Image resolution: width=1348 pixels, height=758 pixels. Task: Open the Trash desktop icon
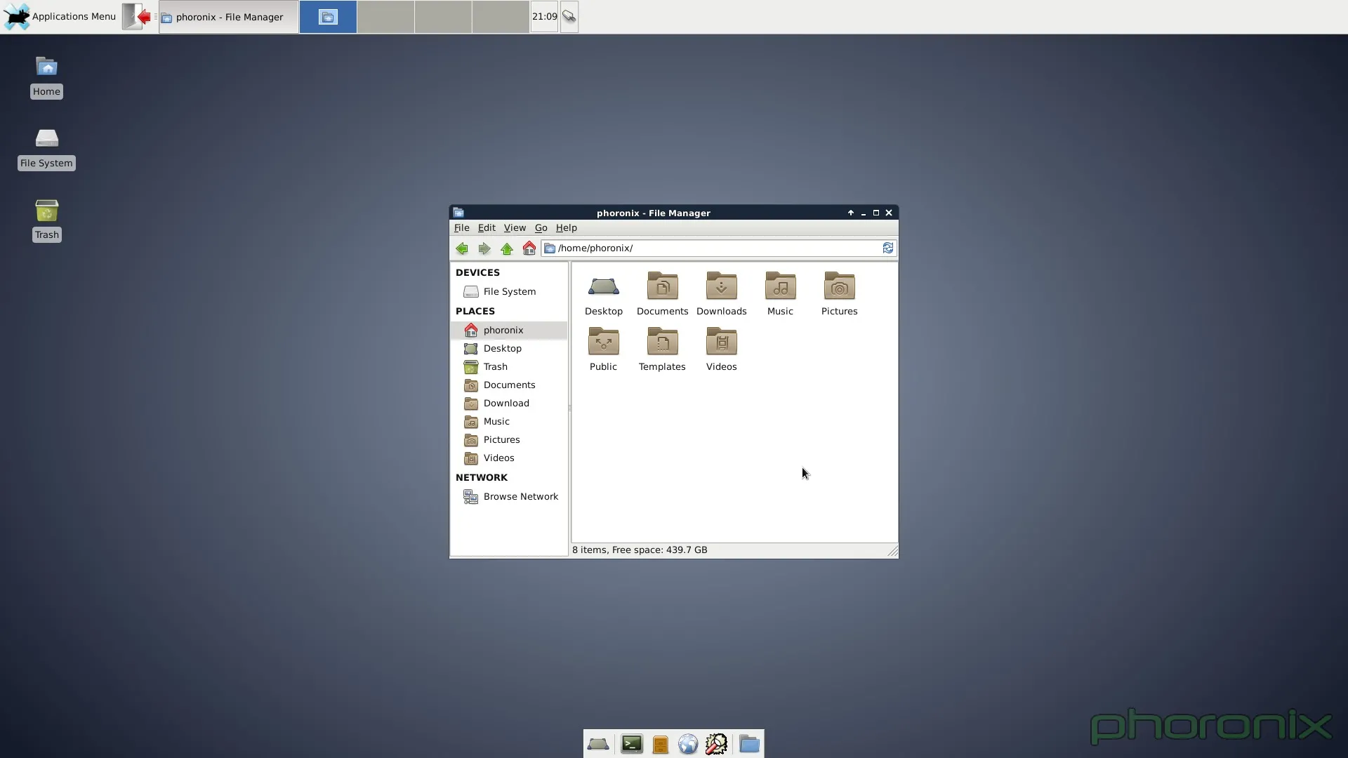(x=46, y=220)
